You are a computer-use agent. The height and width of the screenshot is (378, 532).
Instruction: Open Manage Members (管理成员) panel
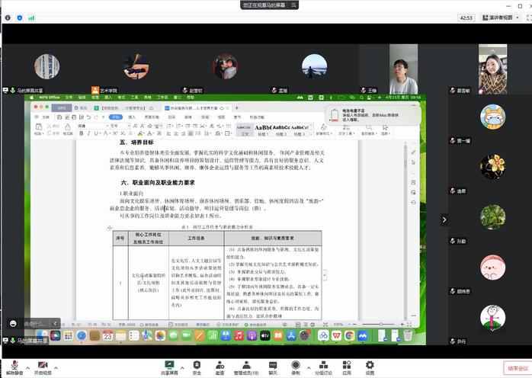point(245,366)
